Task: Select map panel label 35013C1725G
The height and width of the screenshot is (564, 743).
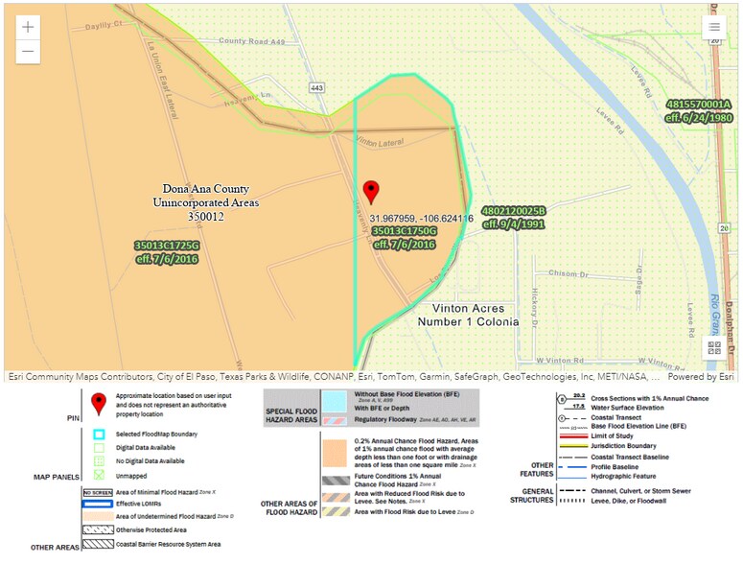Action: 166,246
